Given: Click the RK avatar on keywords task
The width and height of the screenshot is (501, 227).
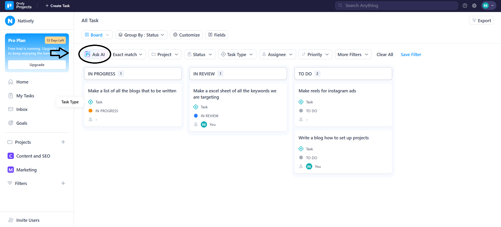Looking at the screenshot, I should coord(204,125).
